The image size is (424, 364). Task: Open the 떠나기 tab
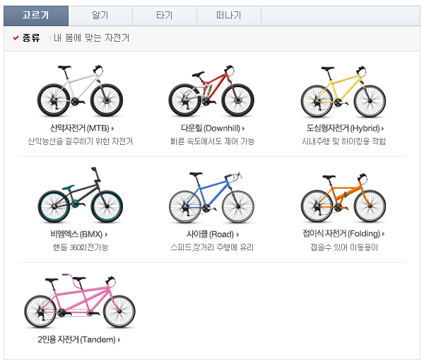[229, 16]
